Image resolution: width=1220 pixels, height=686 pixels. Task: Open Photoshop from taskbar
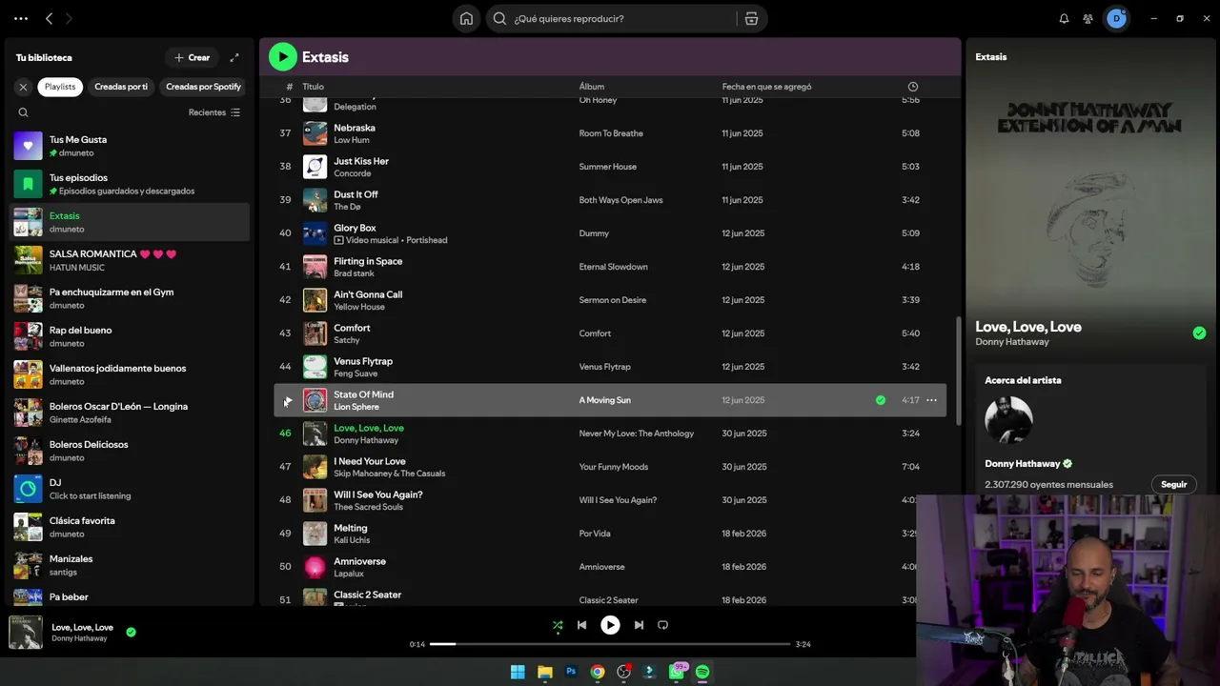click(x=571, y=672)
